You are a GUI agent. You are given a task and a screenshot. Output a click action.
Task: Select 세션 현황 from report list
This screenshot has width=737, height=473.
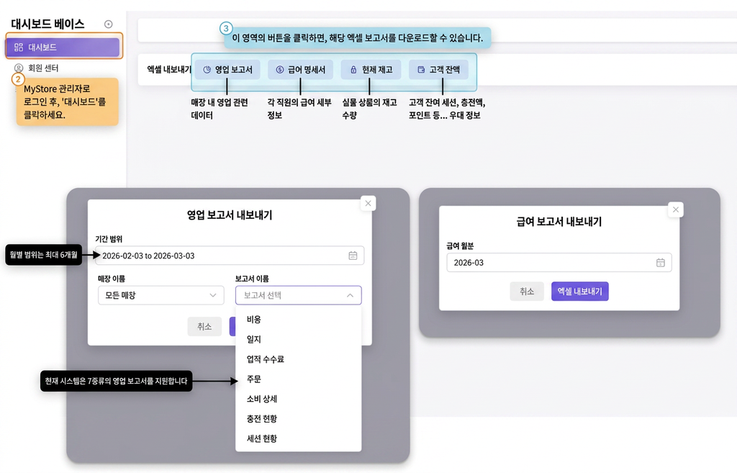click(x=299, y=438)
